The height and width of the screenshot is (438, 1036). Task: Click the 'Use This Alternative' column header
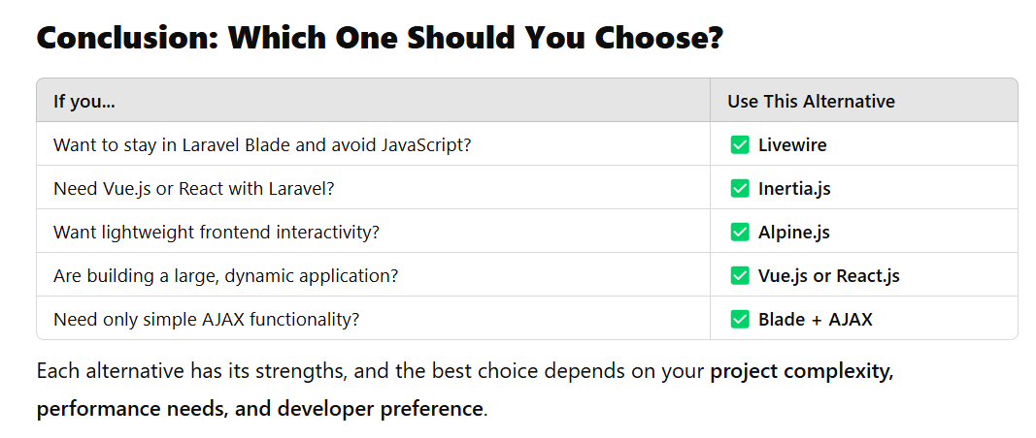pyautogui.click(x=811, y=102)
